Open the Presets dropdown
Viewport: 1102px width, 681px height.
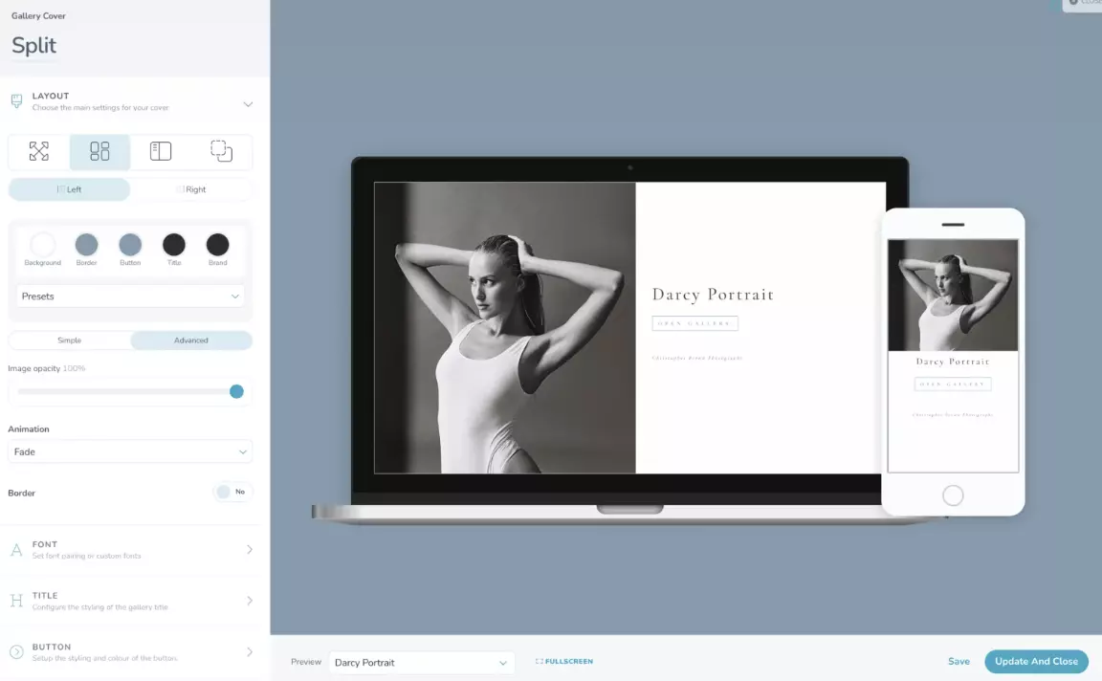click(130, 296)
